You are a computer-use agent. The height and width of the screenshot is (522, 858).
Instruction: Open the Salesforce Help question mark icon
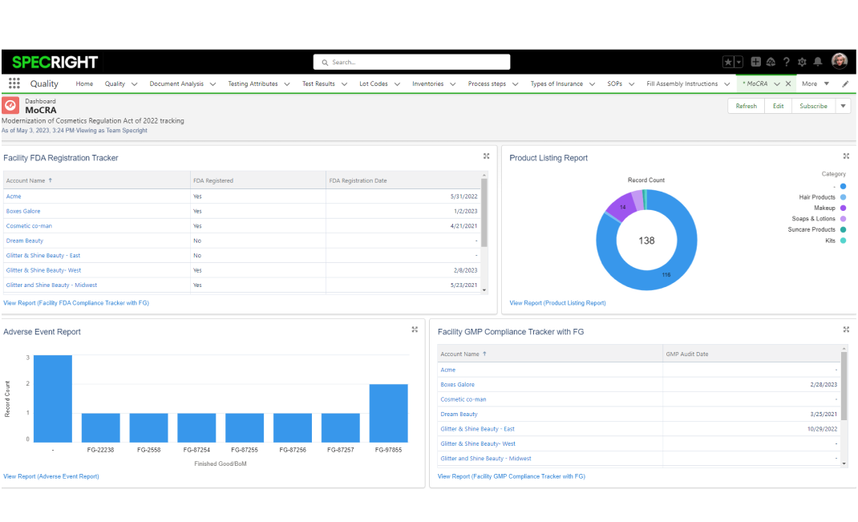[x=787, y=62]
